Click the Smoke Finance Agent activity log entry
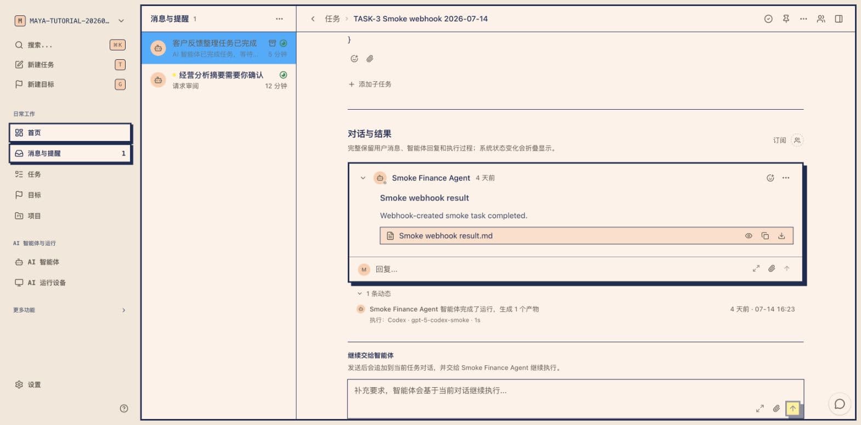 [575, 314]
